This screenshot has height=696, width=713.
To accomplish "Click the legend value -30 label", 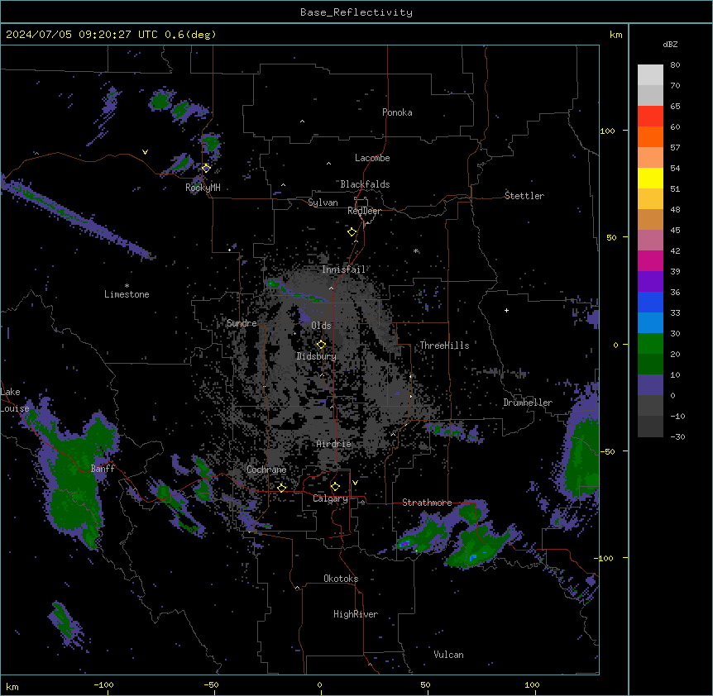I will (677, 436).
